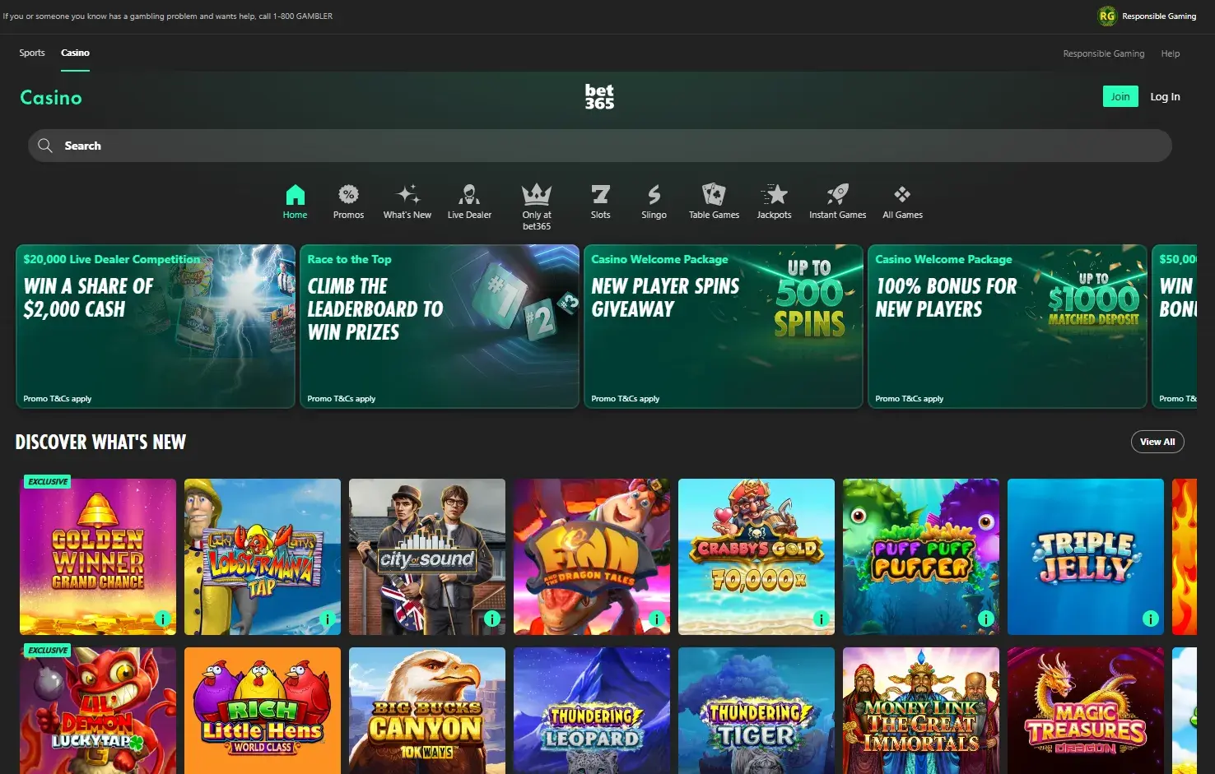Image resolution: width=1215 pixels, height=774 pixels.
Task: Launch Magic Treasures Dragon game
Action: [1086, 711]
